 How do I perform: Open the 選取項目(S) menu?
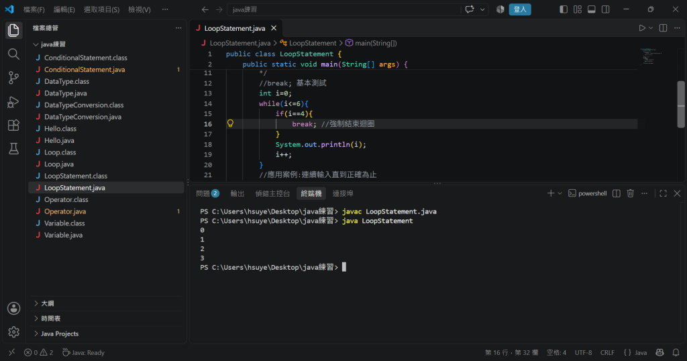pyautogui.click(x=102, y=9)
